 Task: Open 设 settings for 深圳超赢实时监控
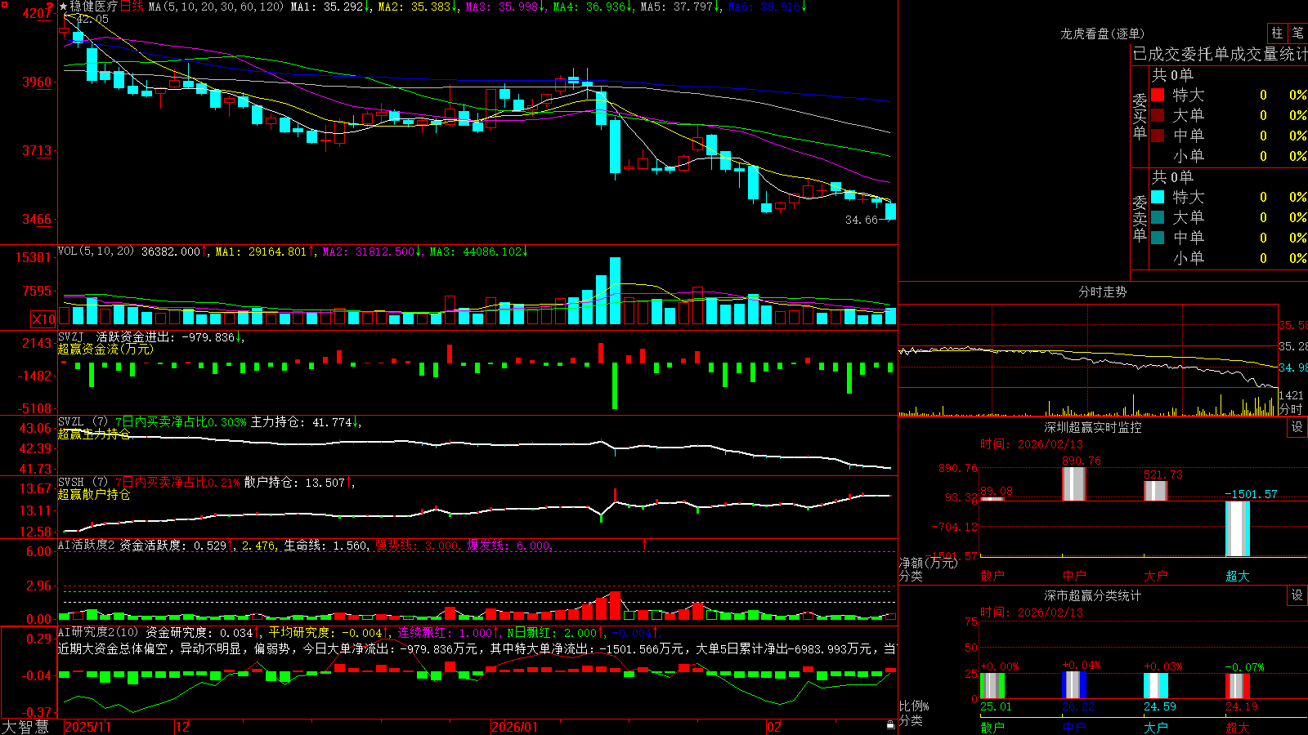(1297, 427)
